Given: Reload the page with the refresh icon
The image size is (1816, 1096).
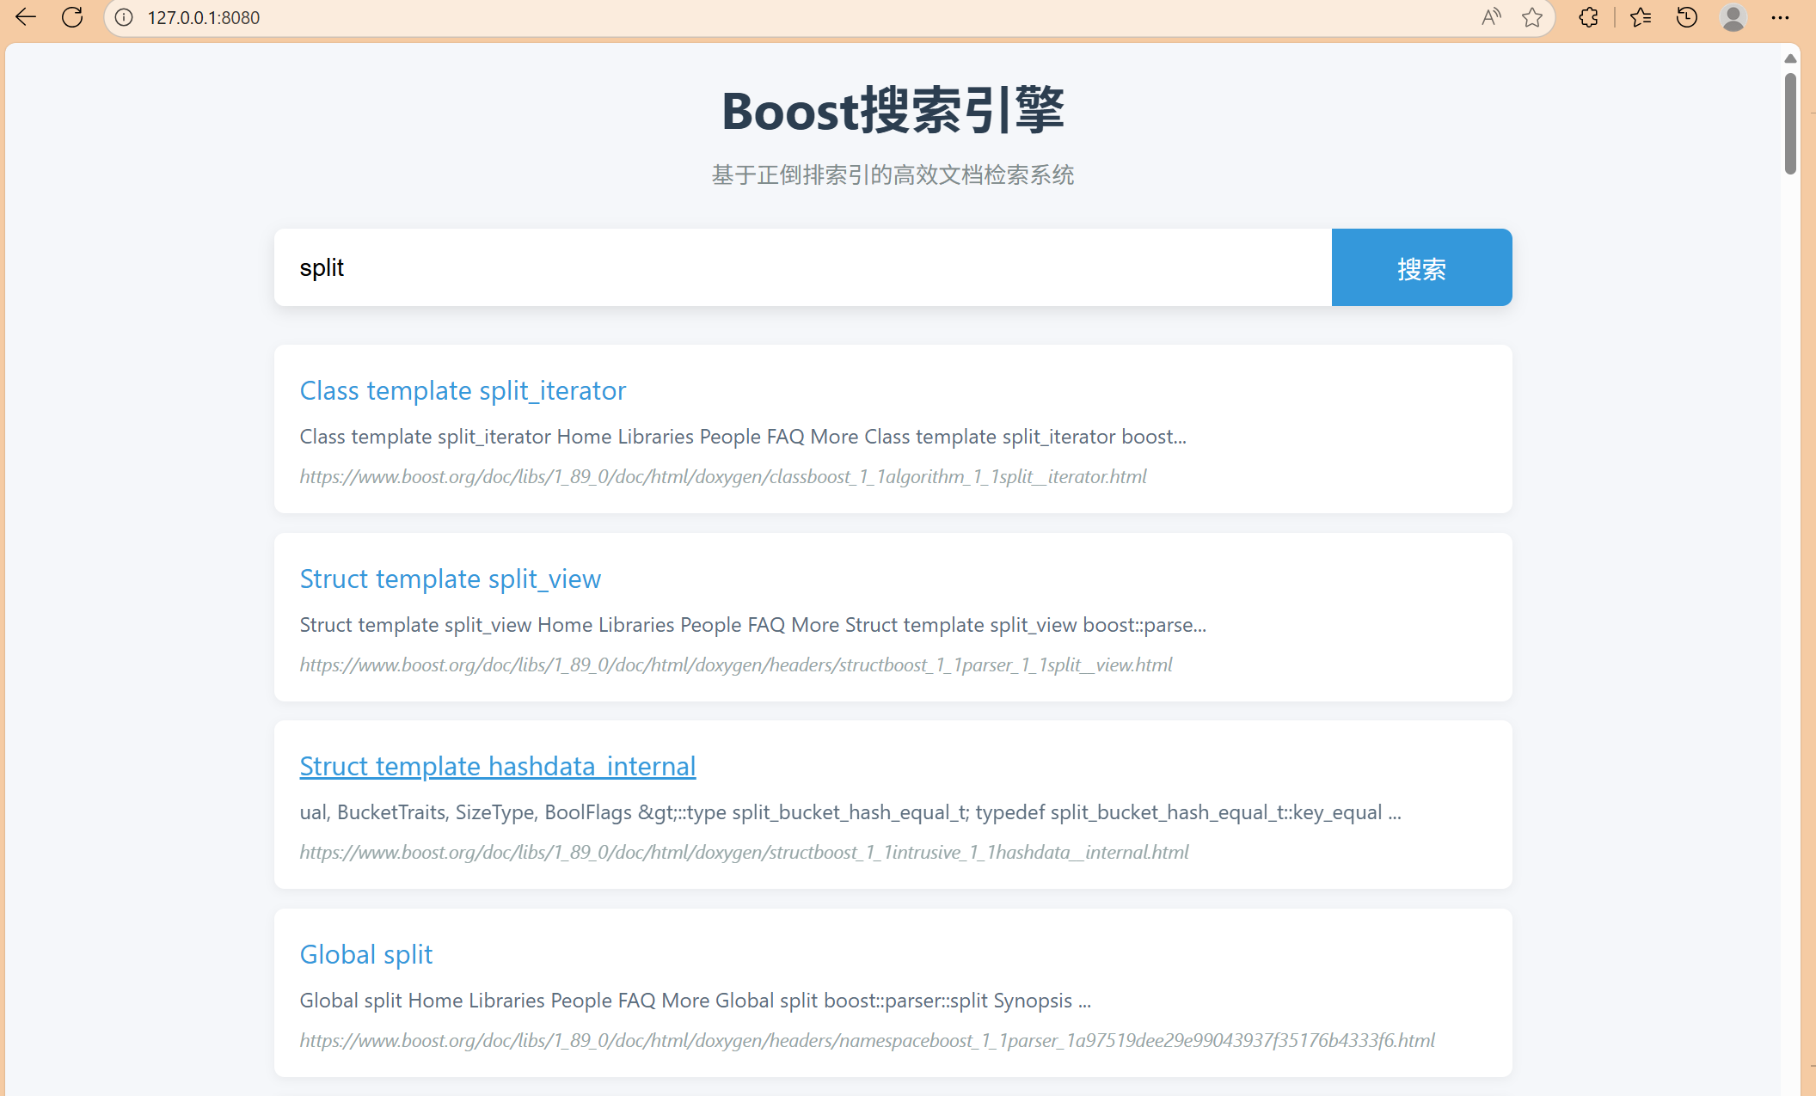Looking at the screenshot, I should [72, 17].
